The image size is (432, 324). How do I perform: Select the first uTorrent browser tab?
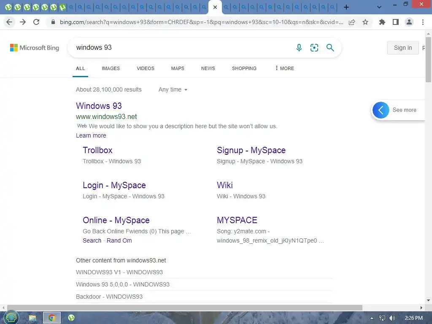tap(8, 7)
